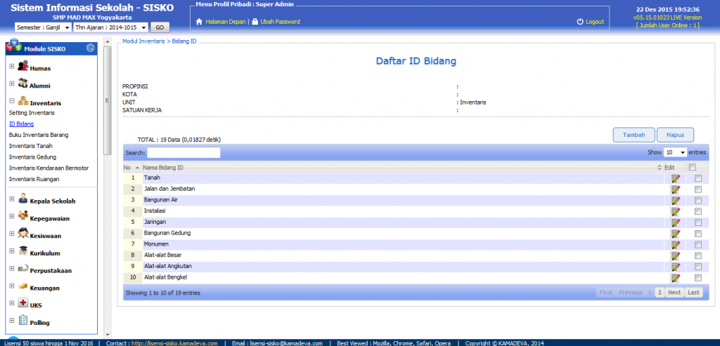Click the Alumni module icon
This screenshot has height=346, width=720.
(x=23, y=84)
